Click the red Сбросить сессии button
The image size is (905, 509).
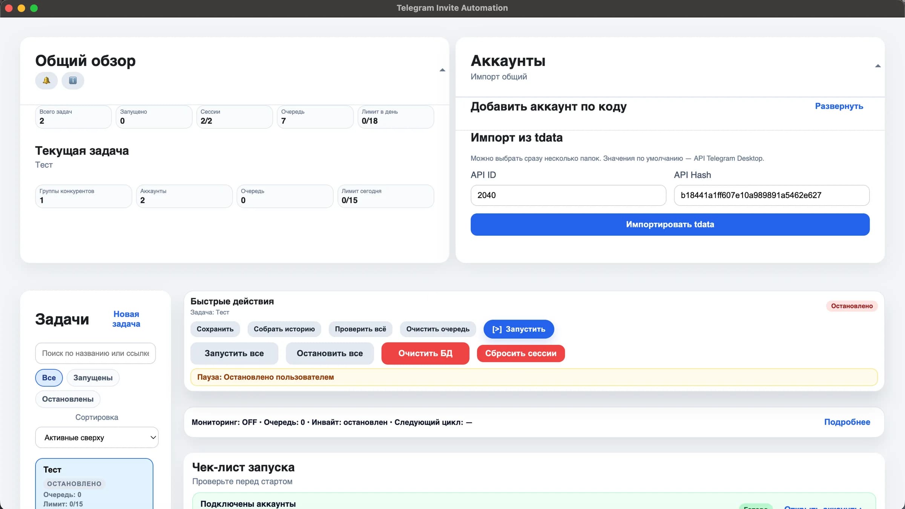tap(521, 354)
